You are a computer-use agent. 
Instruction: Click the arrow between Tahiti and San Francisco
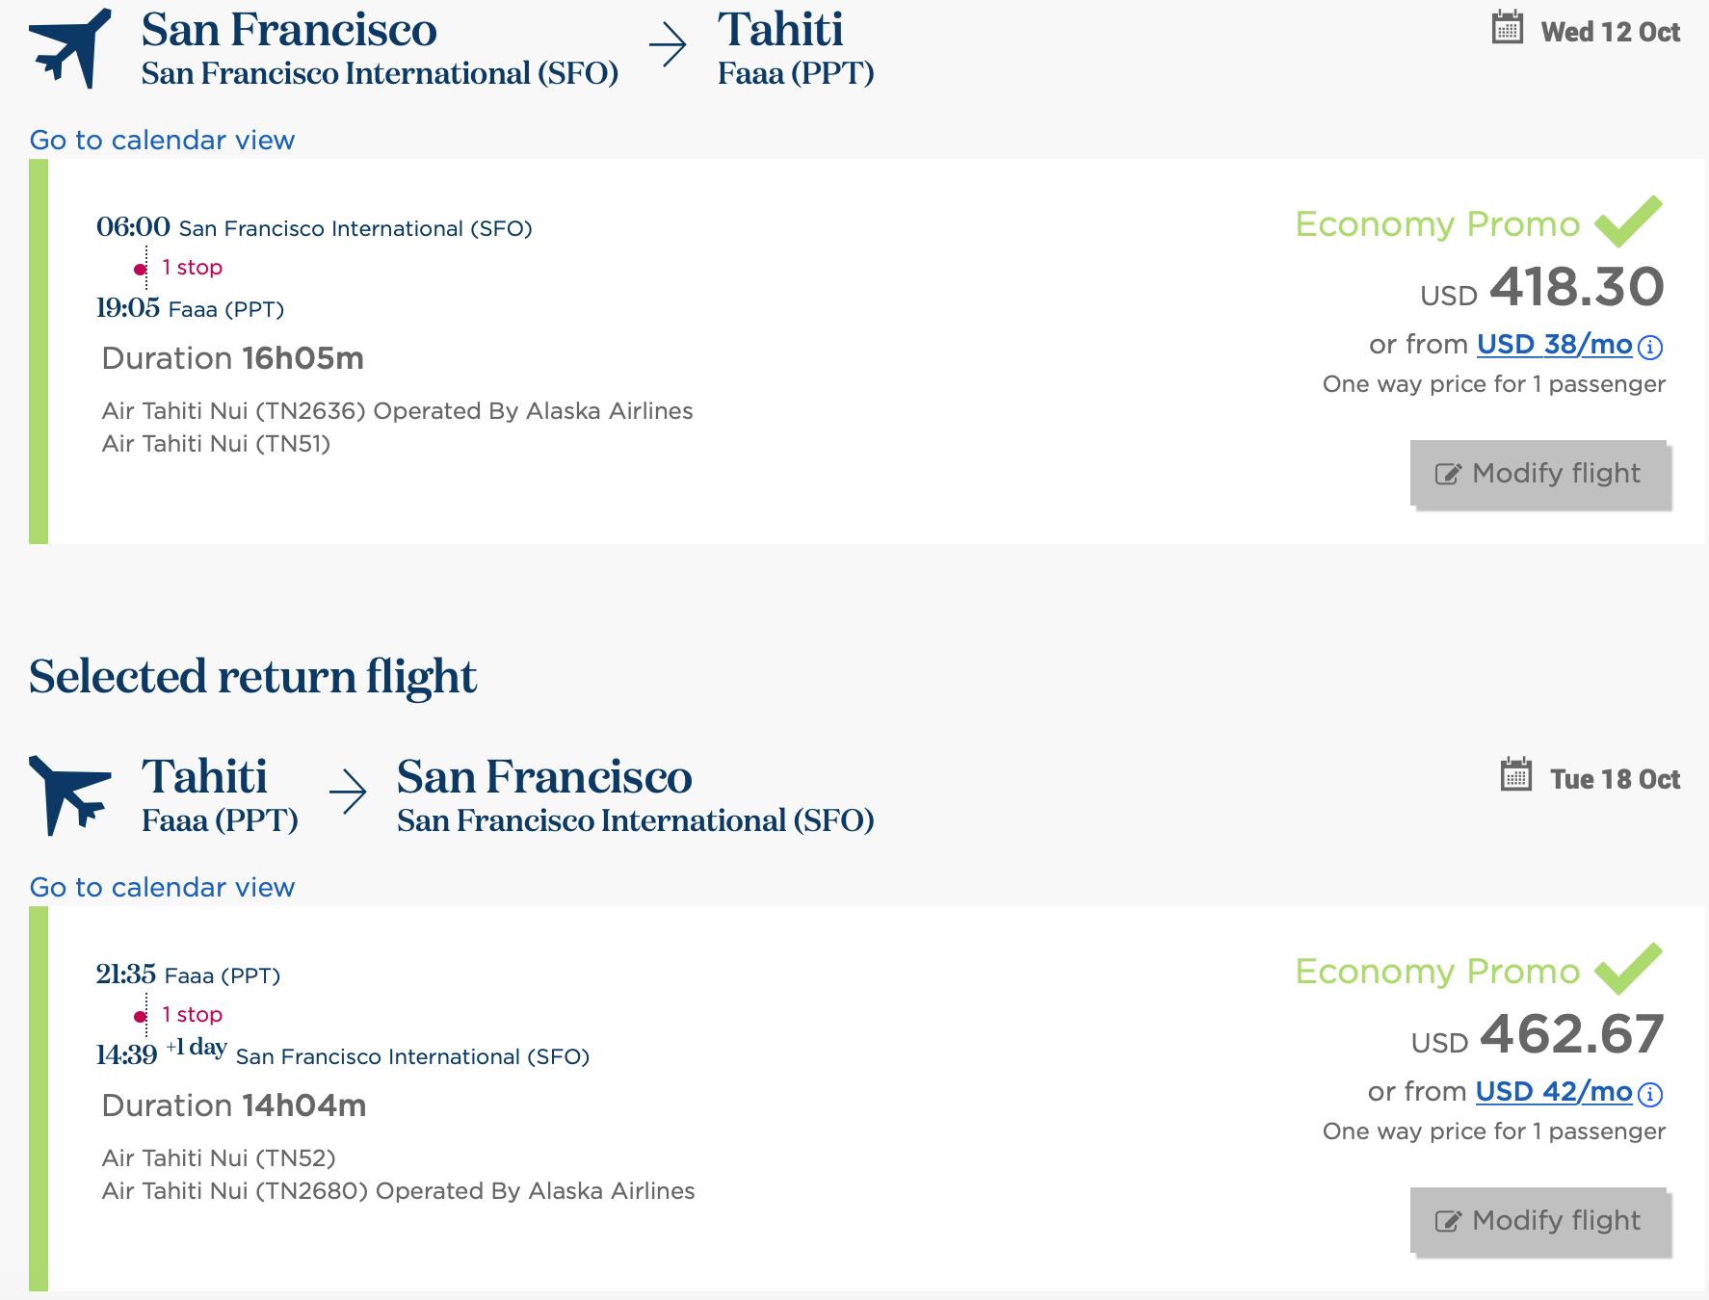pyautogui.click(x=348, y=793)
